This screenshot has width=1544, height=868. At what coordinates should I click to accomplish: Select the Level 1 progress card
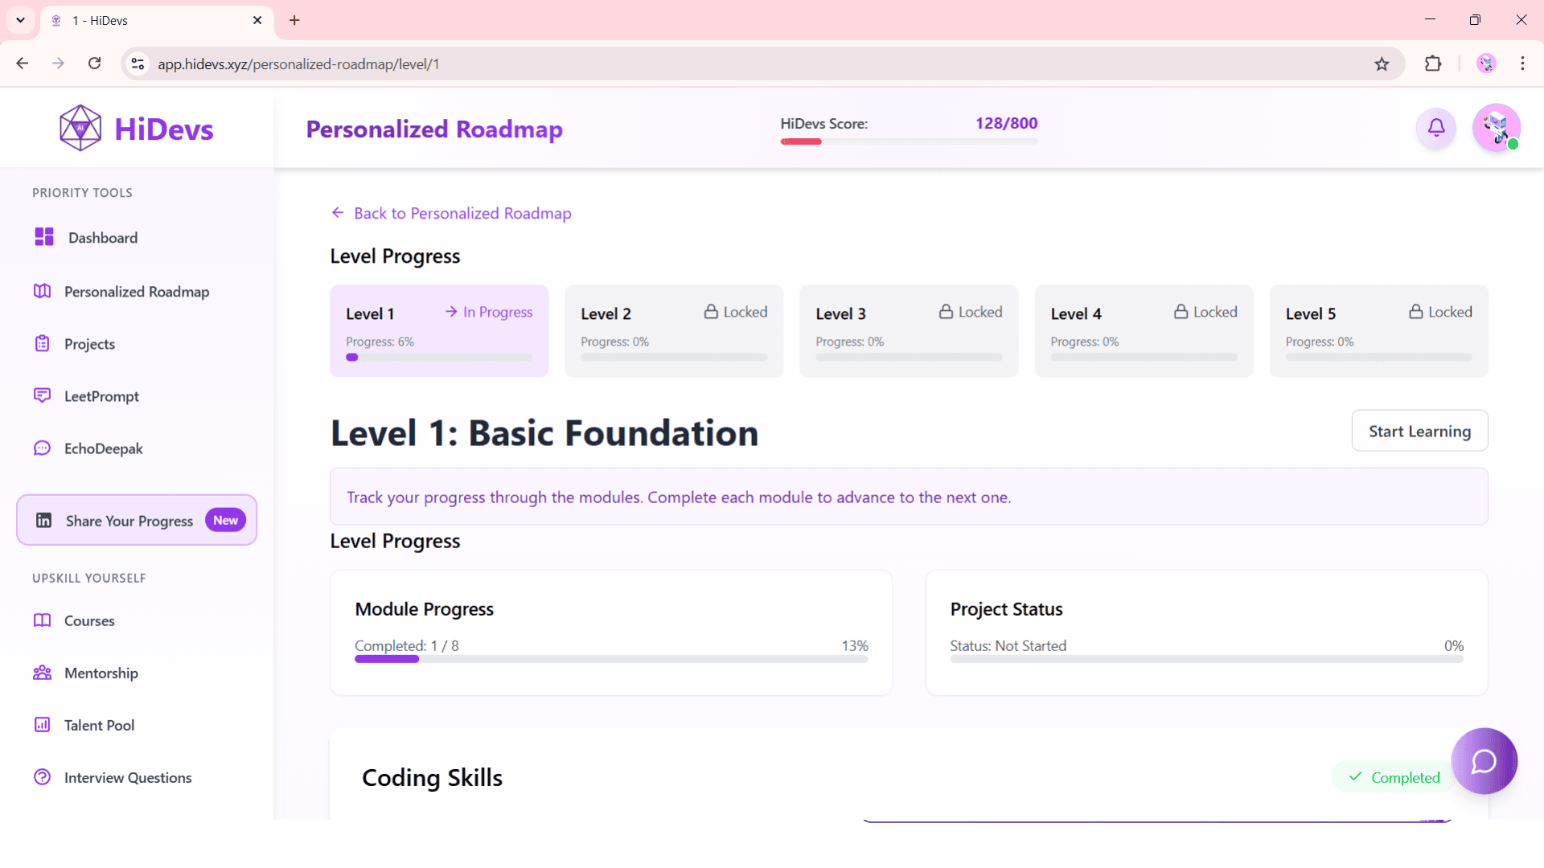pos(439,330)
